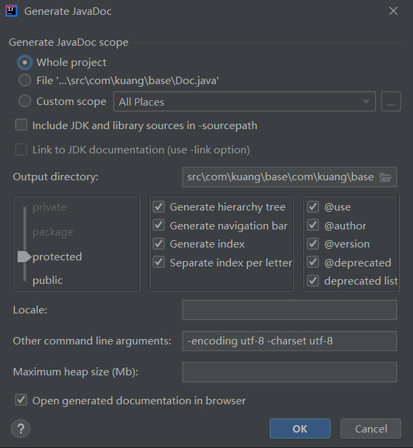The width and height of the screenshot is (413, 448).
Task: Enable Include JDK and library sources checkbox
Action: (21, 125)
